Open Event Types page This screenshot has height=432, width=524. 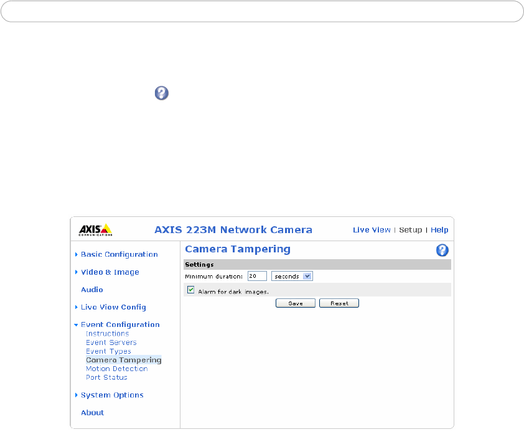(x=108, y=351)
